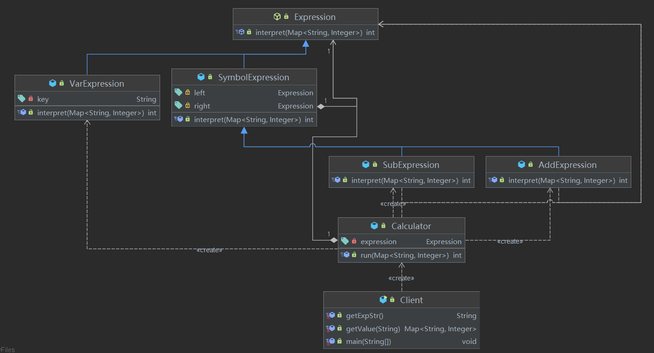Select the Calculator class title
This screenshot has width=654, height=353.
click(411, 226)
